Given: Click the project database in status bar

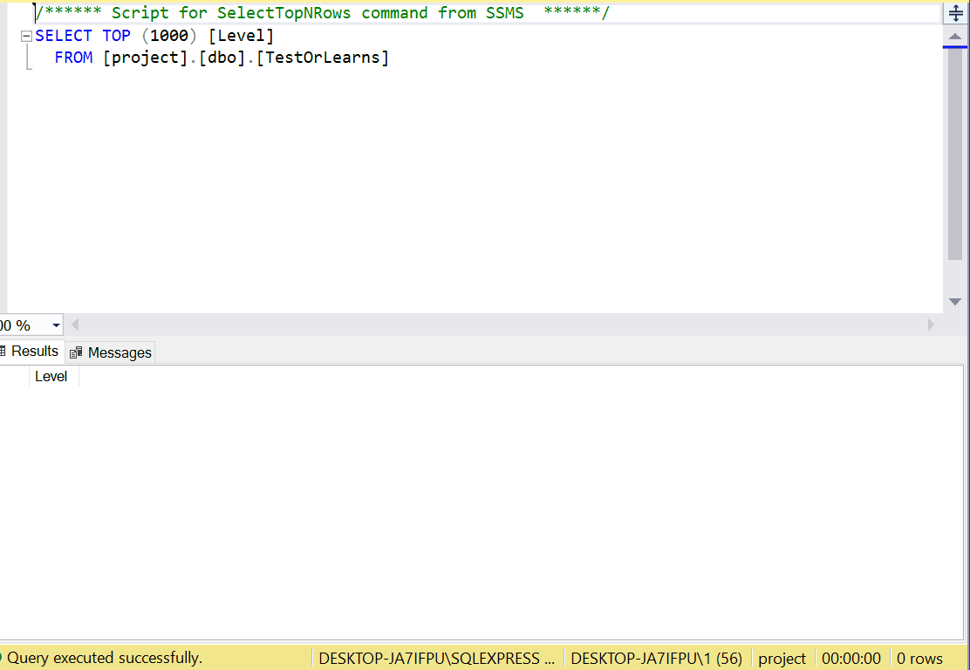Looking at the screenshot, I should pos(782,659).
